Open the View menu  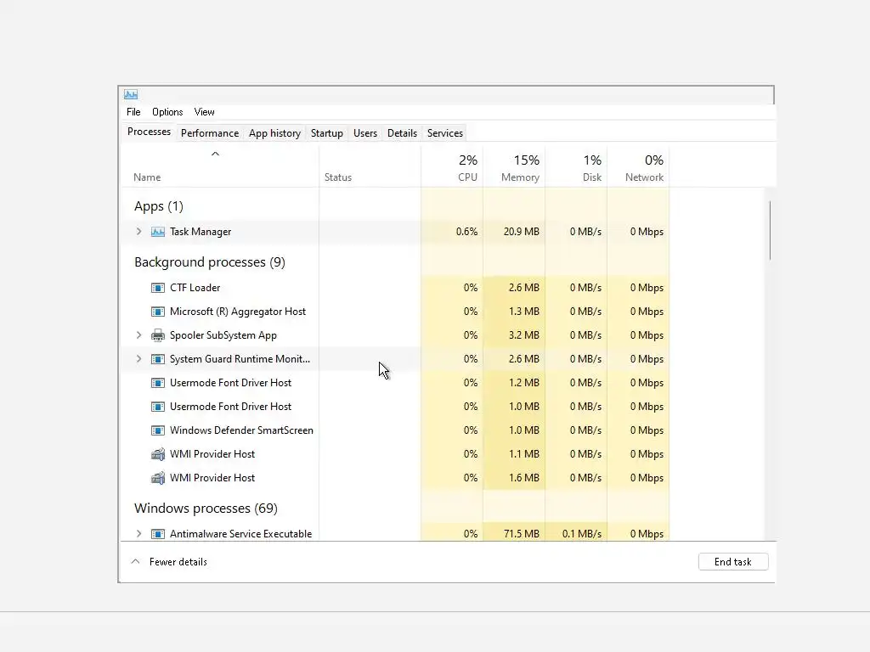(204, 112)
